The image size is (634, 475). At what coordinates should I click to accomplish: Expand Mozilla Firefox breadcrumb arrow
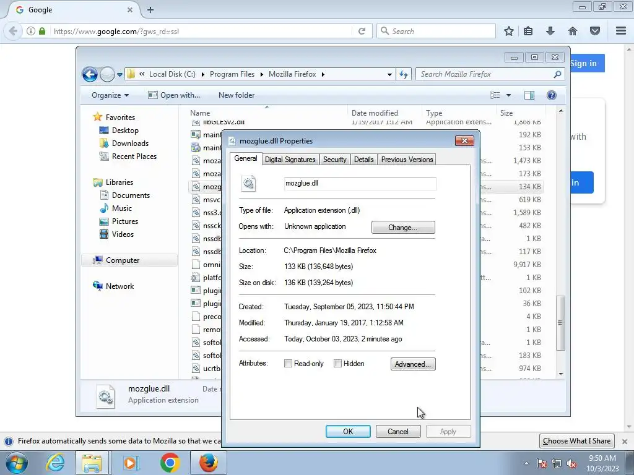(323, 74)
